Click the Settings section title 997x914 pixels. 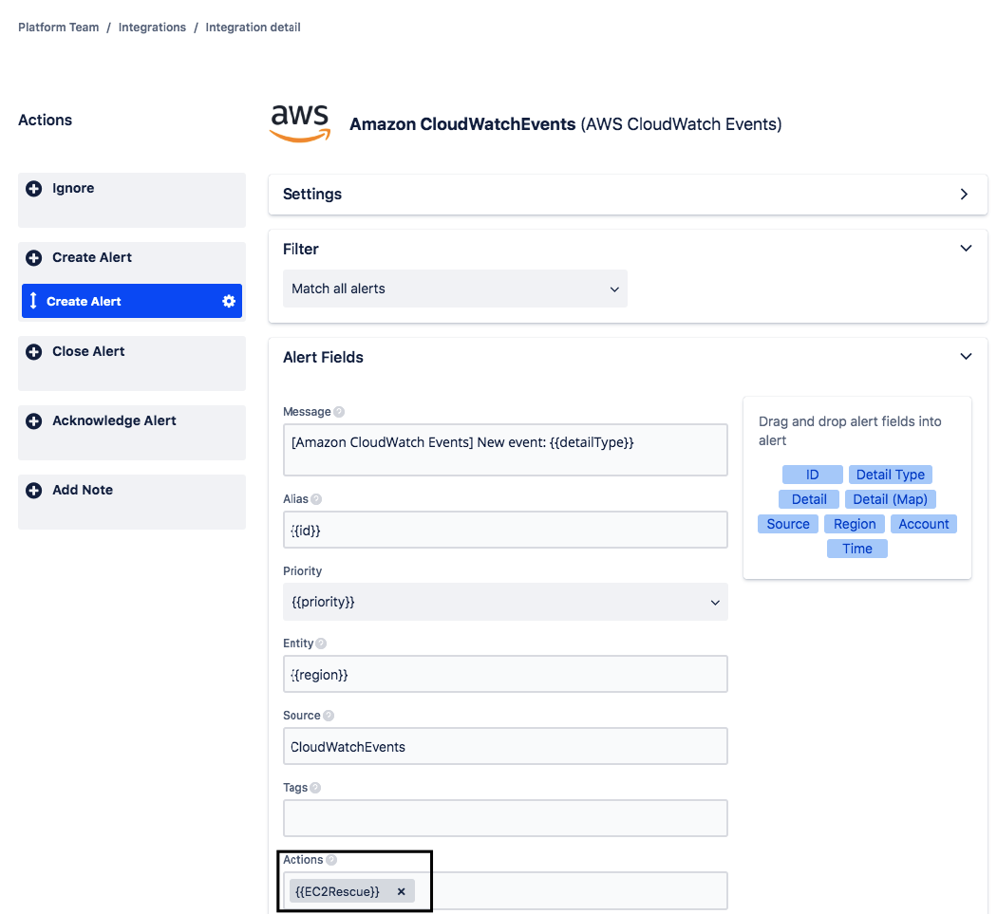click(x=312, y=195)
